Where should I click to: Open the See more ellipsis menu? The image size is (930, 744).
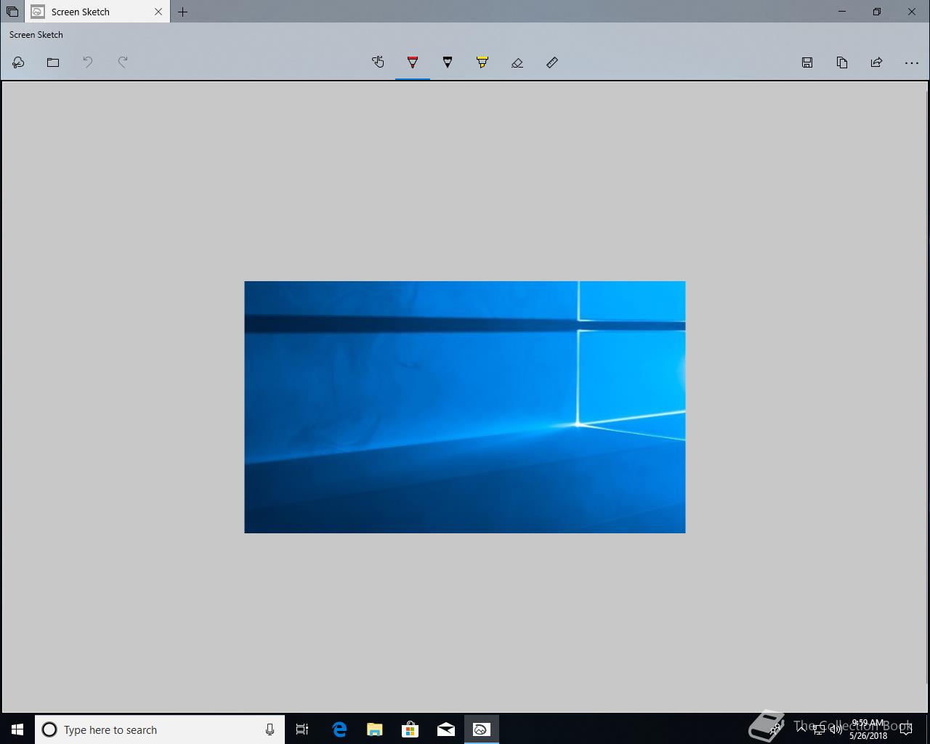point(912,62)
